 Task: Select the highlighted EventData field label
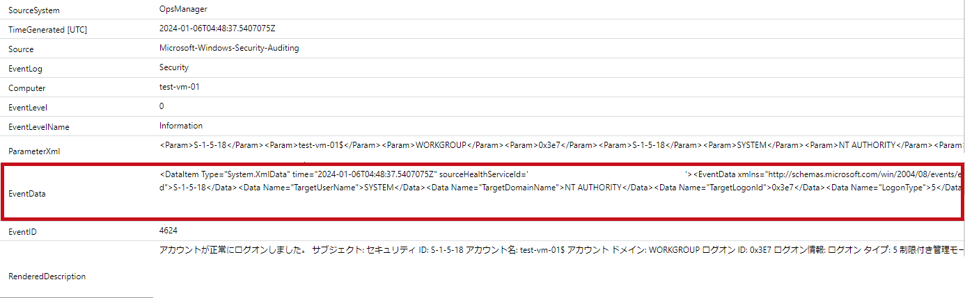tap(26, 194)
